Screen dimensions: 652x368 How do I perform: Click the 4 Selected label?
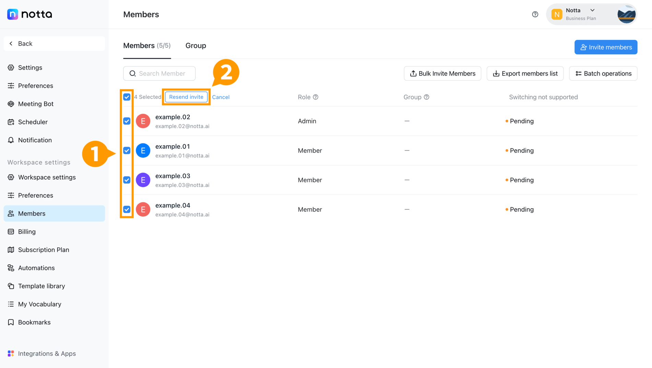148,97
